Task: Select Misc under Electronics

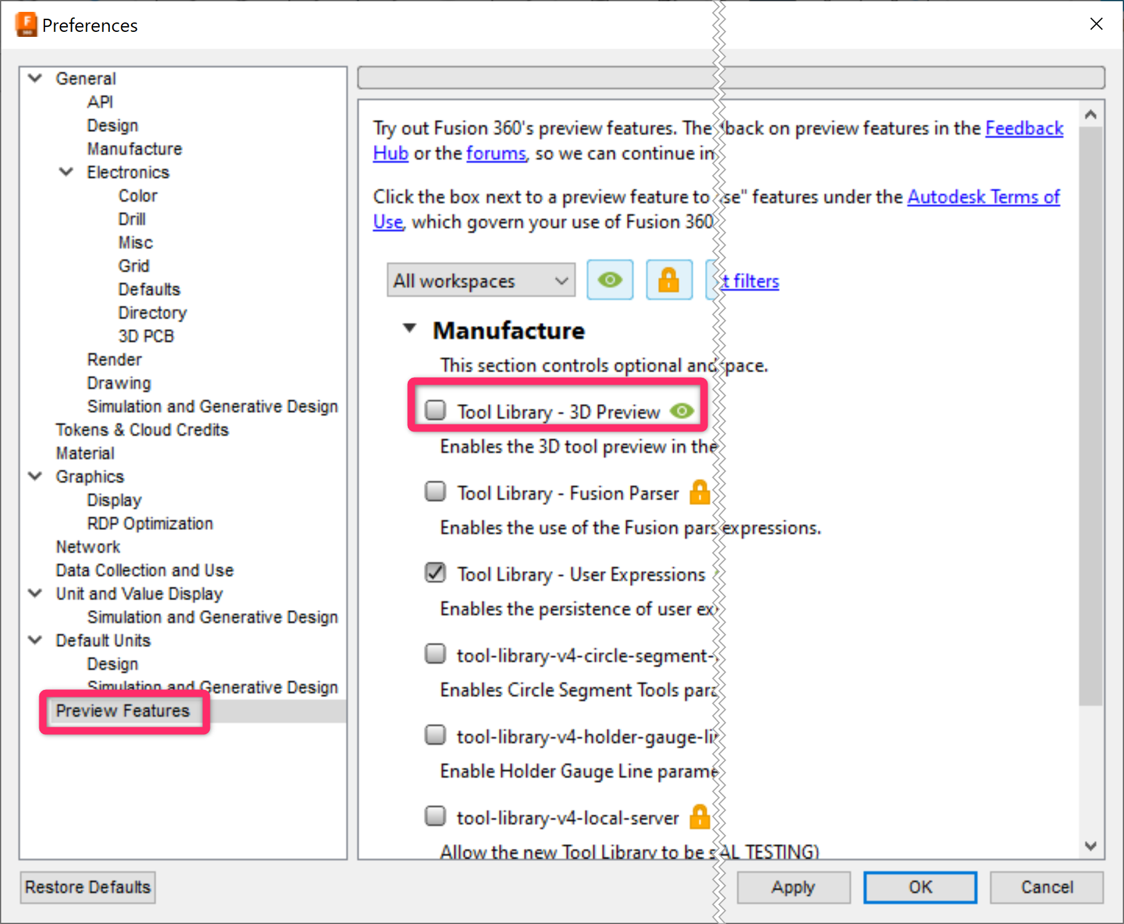Action: coord(136,242)
